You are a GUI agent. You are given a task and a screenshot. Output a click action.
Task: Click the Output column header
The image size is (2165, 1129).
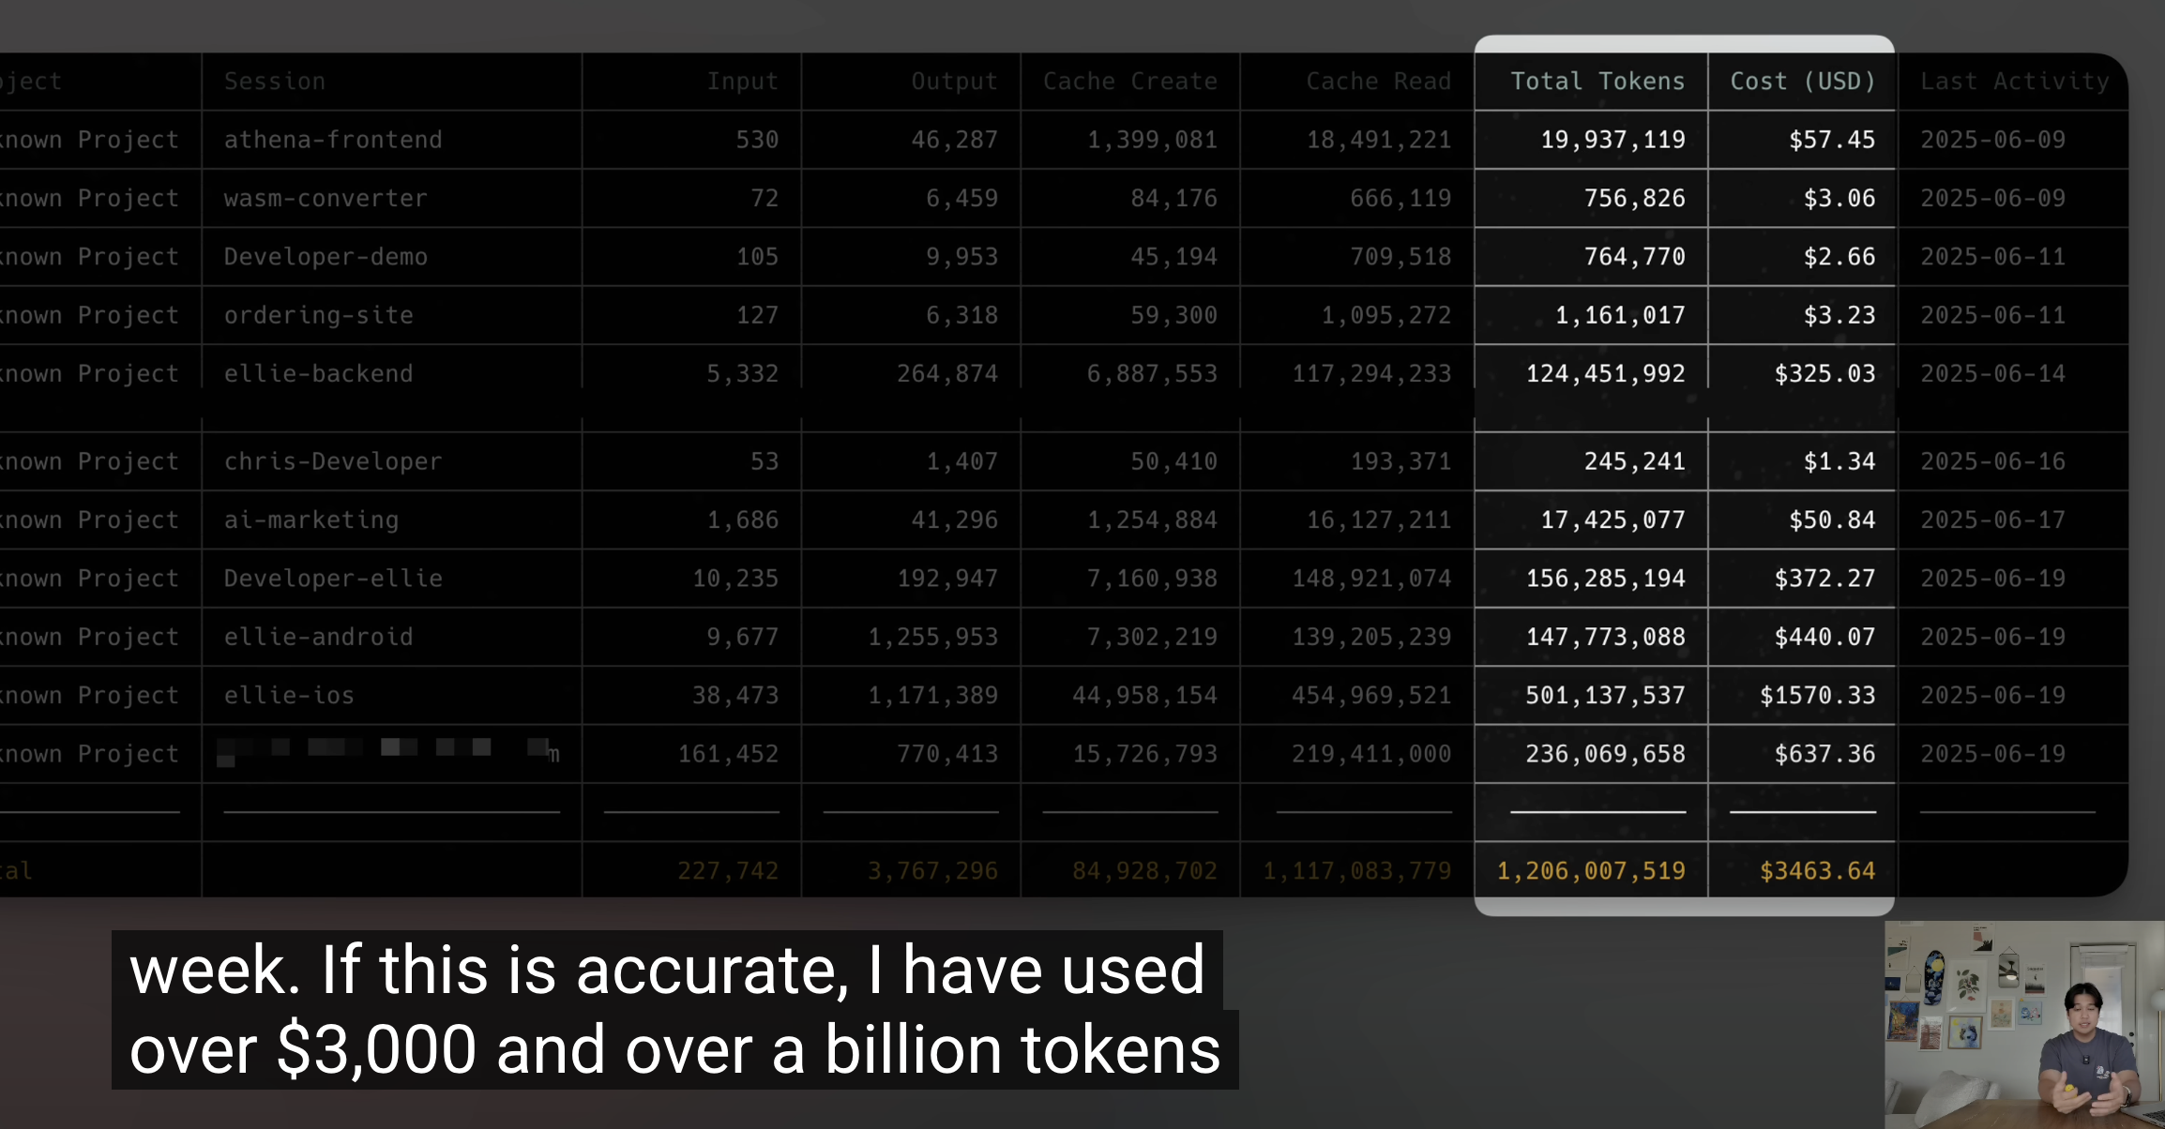pos(954,82)
